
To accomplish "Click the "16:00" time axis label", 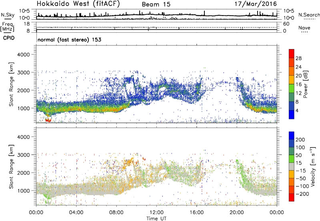I will 196,213.
